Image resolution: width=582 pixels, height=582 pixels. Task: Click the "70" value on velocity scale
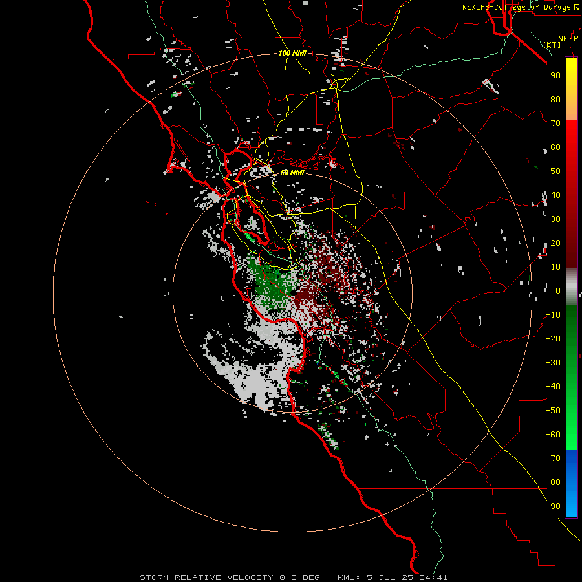point(555,124)
